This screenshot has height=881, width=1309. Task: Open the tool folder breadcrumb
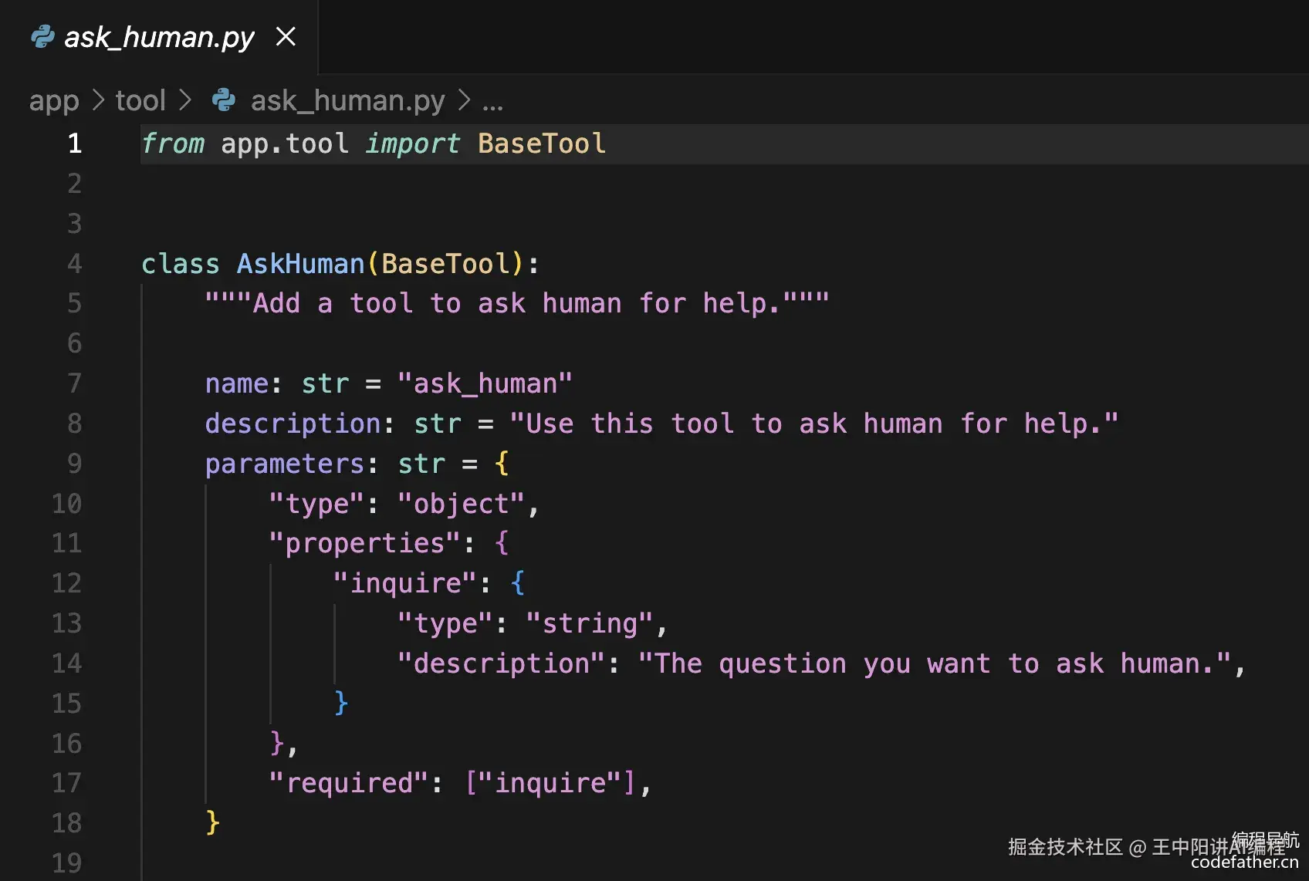point(140,100)
